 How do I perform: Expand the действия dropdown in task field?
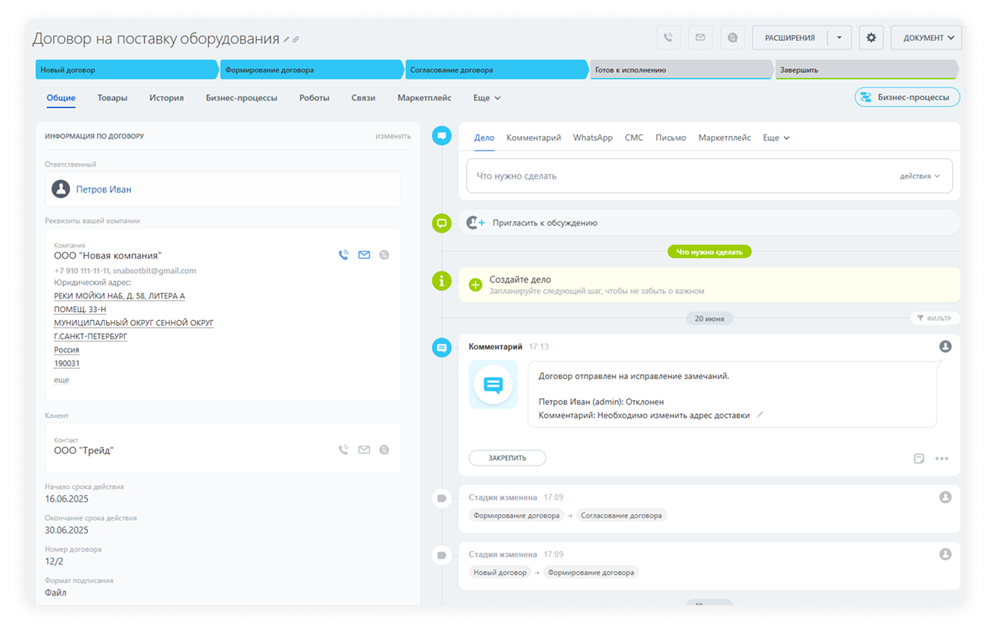pos(920,176)
